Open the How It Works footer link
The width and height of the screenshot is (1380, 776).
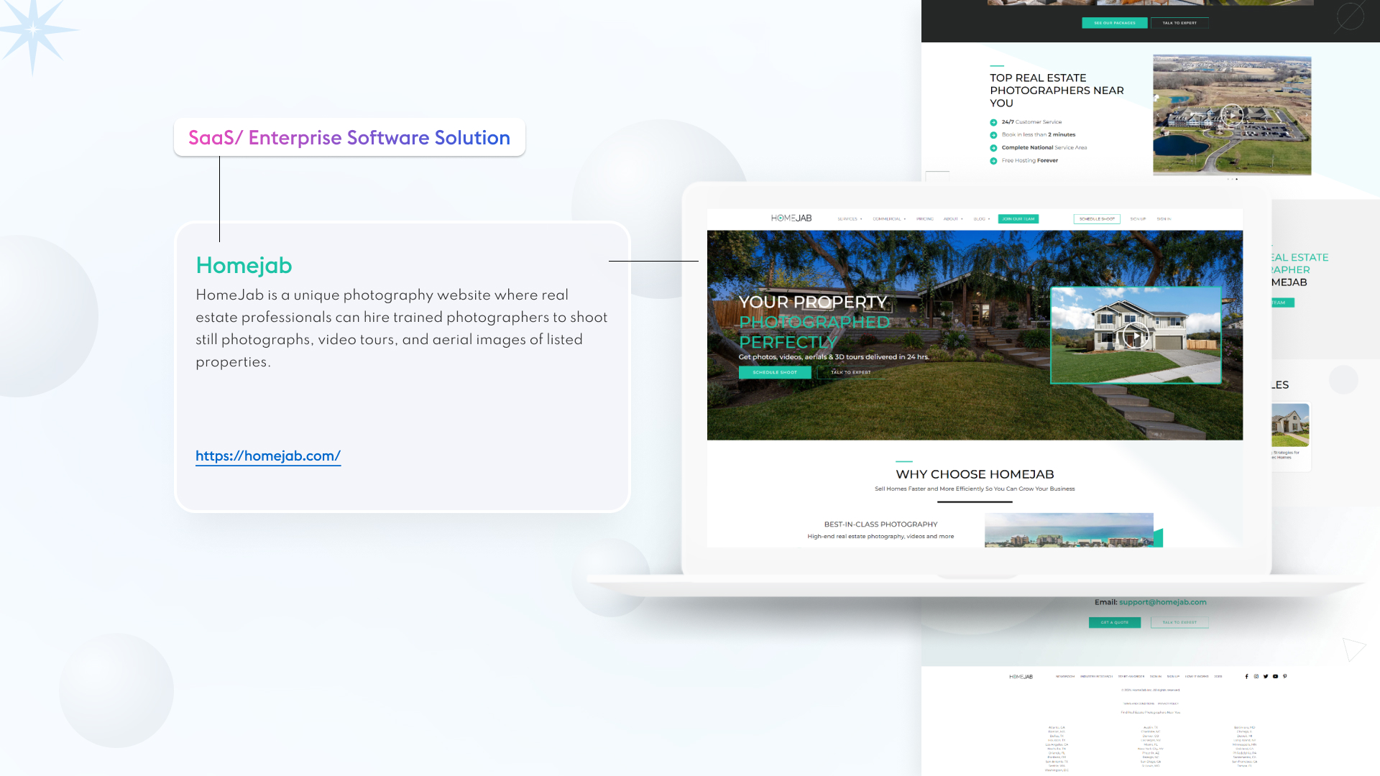tap(1197, 677)
